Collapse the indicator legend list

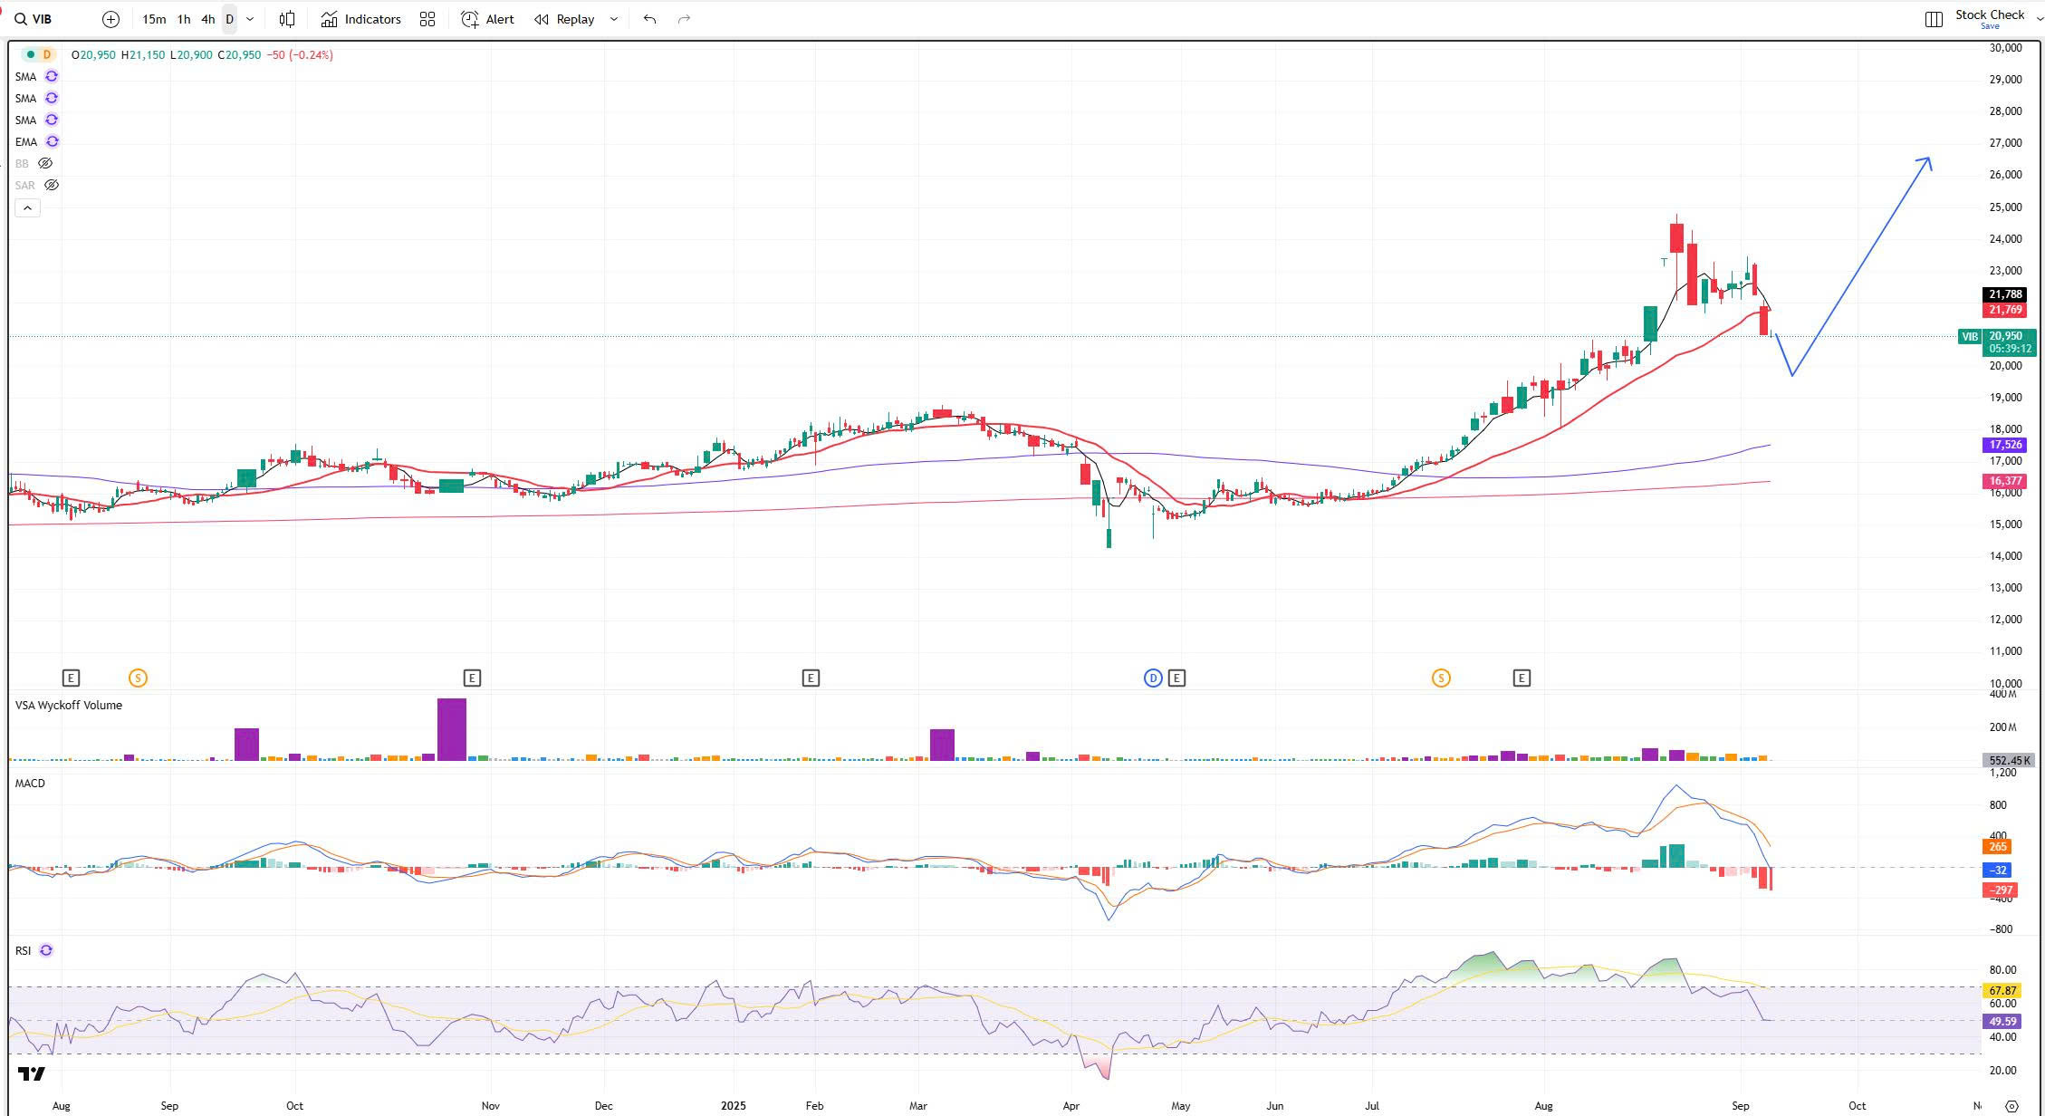(27, 208)
